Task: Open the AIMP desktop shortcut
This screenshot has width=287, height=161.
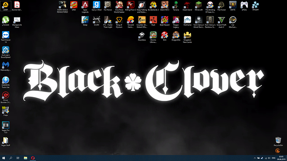Action: click(6, 6)
